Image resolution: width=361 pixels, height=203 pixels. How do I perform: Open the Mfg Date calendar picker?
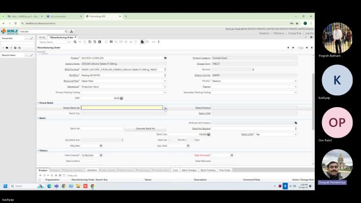tap(101, 146)
